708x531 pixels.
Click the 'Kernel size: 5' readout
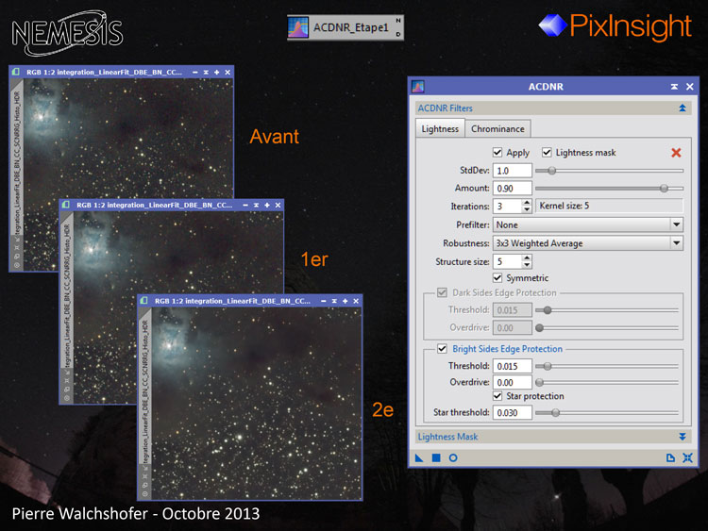tap(609, 206)
